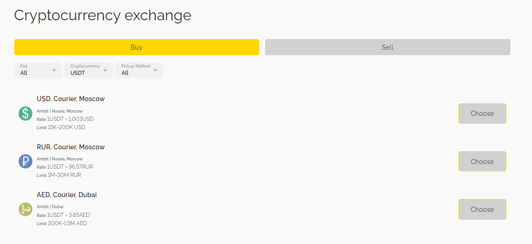Click the USD, Courier, Moscow title
The image size is (532, 244).
pos(71,99)
